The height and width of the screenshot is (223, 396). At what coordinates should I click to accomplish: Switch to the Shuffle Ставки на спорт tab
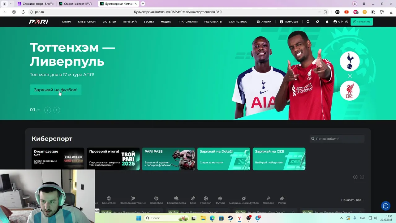pos(36,4)
